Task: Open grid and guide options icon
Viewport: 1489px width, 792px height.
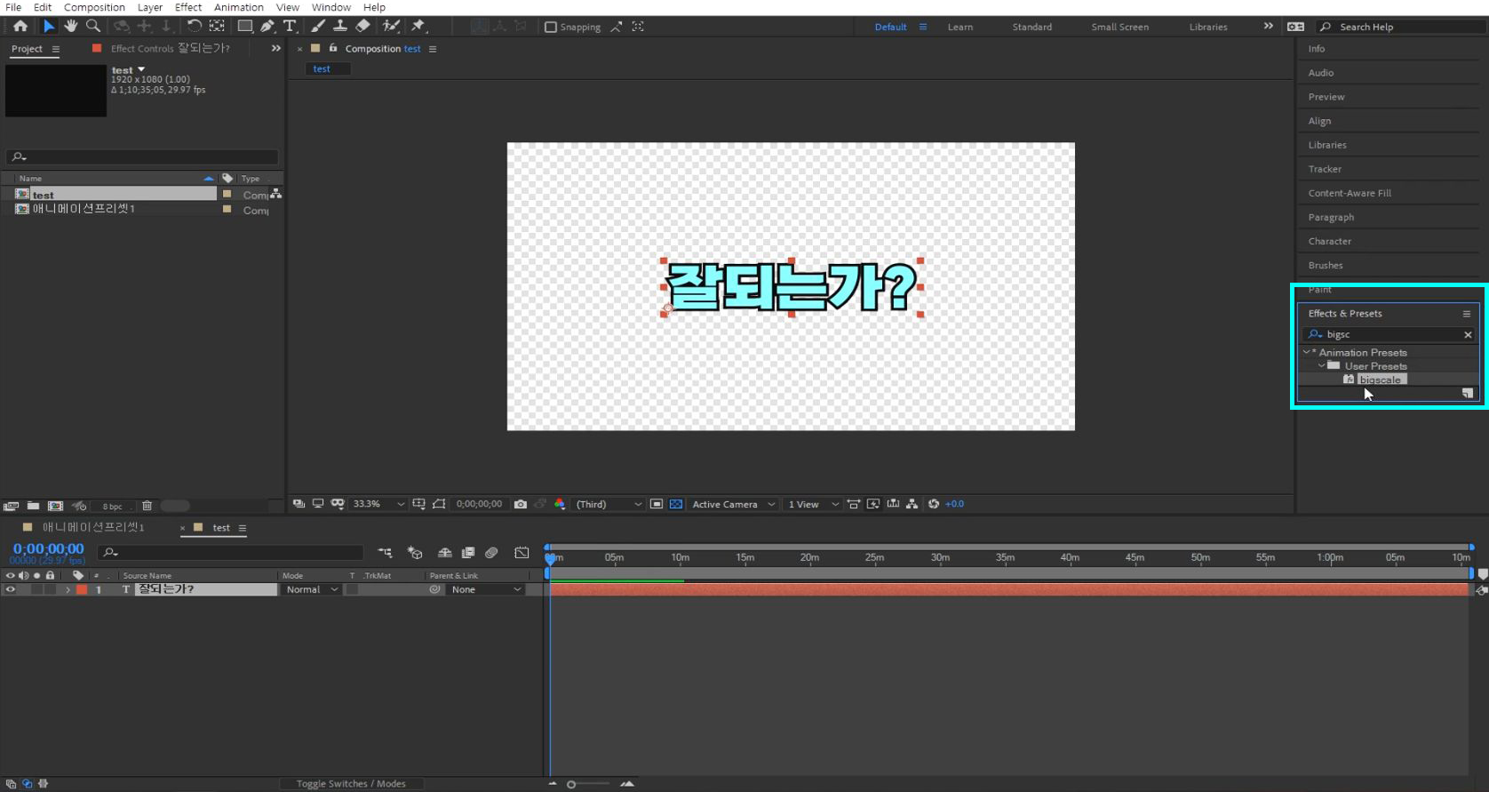Action: (418, 504)
